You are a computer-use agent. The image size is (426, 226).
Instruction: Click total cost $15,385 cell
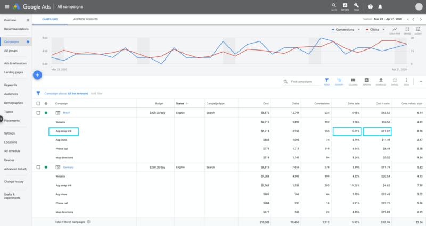coord(265,222)
